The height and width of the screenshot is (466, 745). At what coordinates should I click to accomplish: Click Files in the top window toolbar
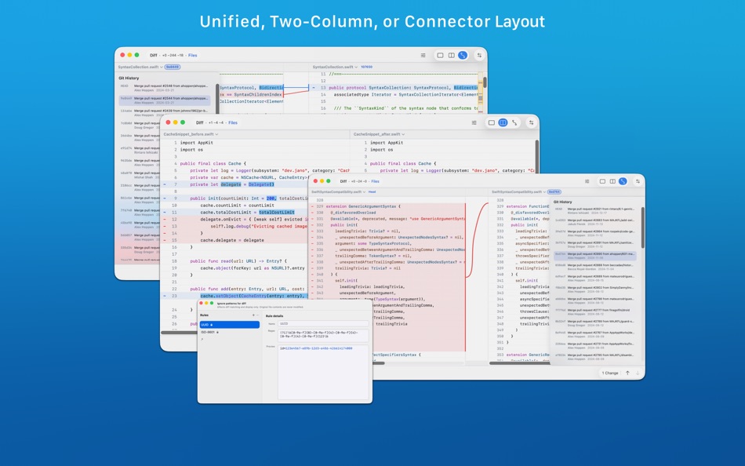pos(193,55)
